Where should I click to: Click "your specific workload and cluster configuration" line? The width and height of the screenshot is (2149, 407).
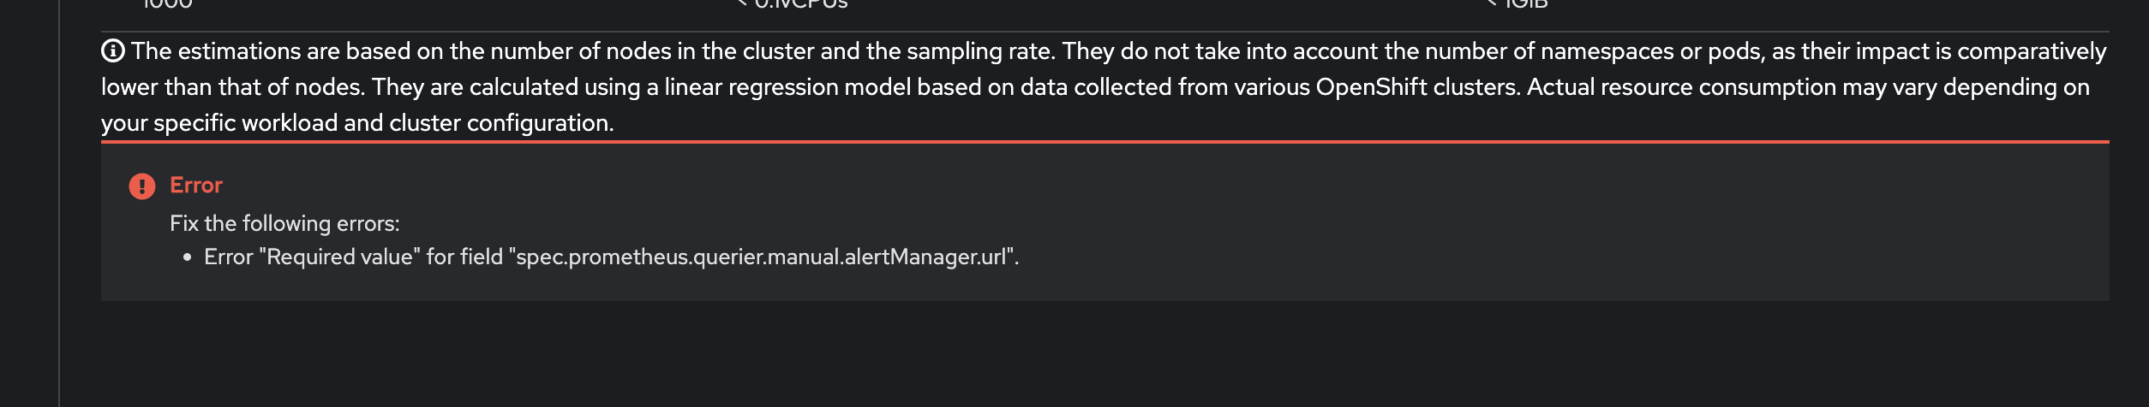point(357,123)
